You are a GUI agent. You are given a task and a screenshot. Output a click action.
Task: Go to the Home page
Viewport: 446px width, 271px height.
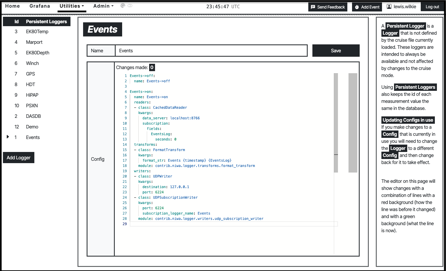(x=13, y=6)
